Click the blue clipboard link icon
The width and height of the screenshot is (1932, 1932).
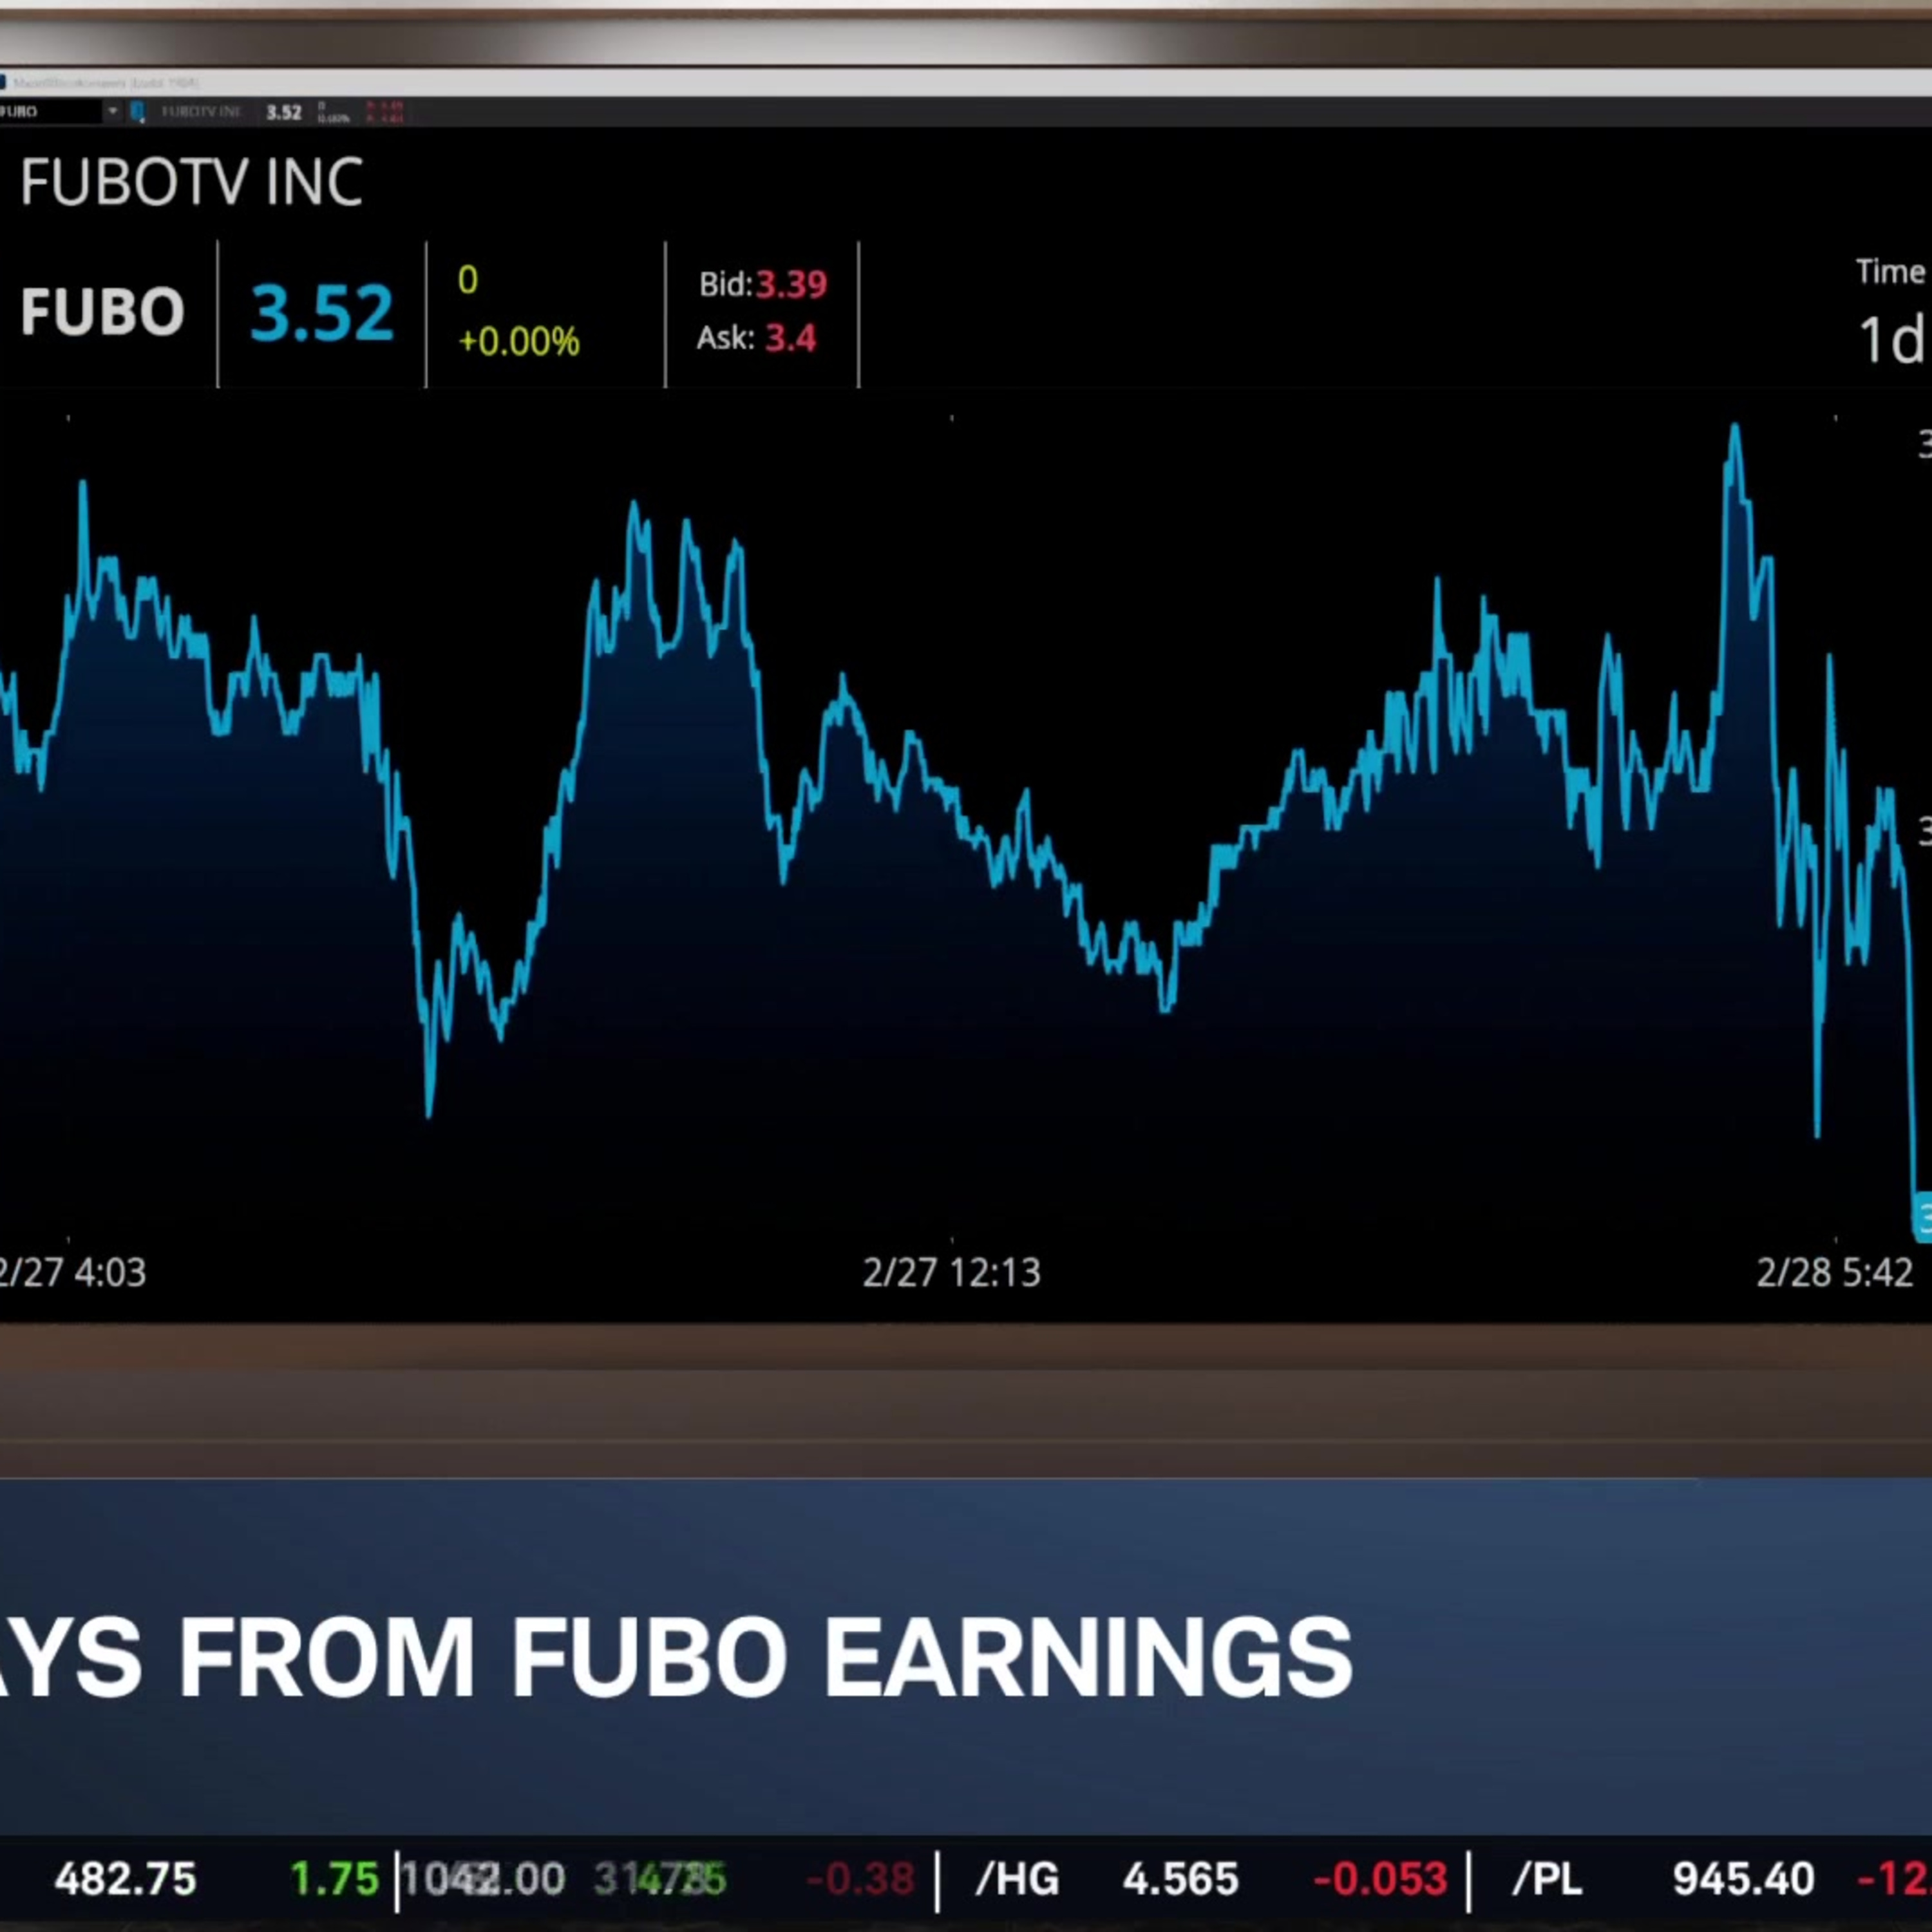tap(138, 112)
